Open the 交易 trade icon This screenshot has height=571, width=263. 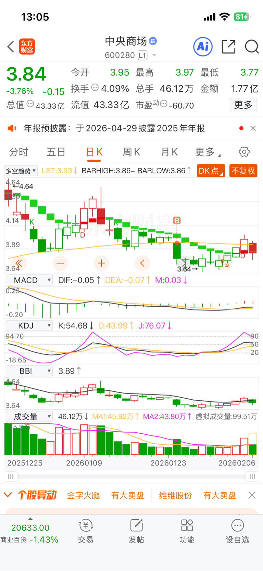[x=86, y=532]
